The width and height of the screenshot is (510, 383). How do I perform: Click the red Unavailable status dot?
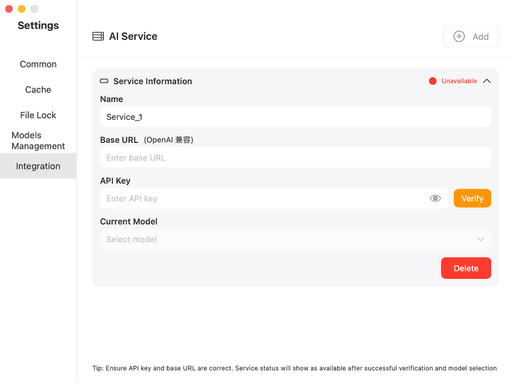433,81
